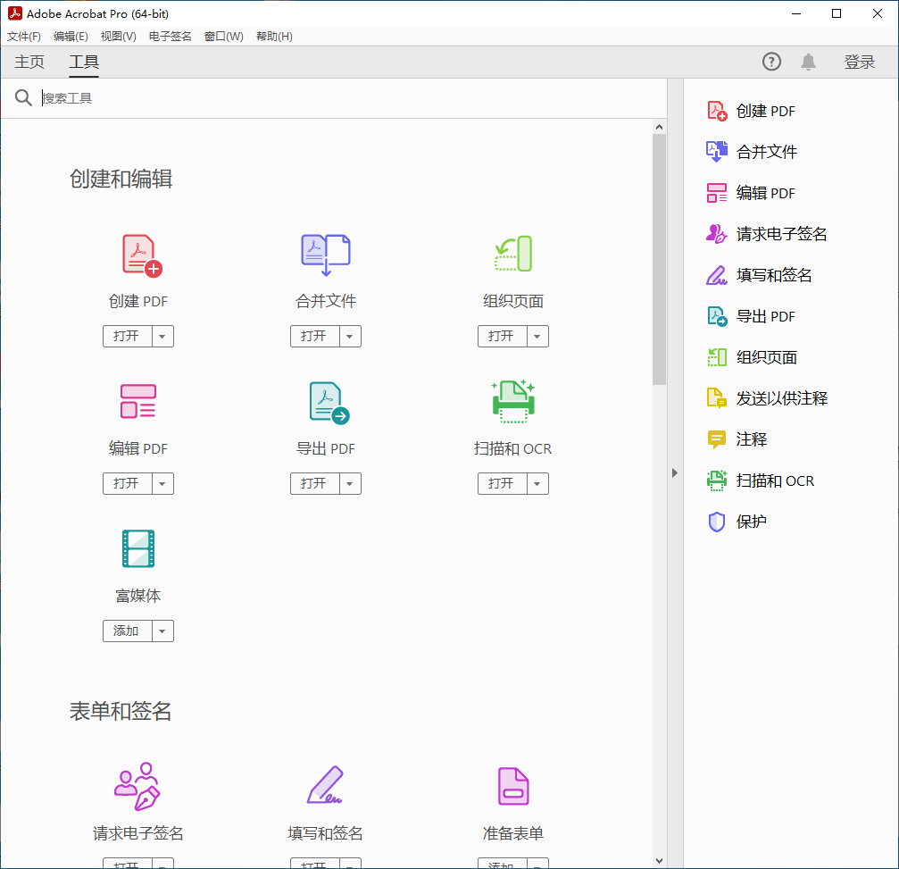Open the 添加 dropdown arrow under 富媒体

pos(163,631)
